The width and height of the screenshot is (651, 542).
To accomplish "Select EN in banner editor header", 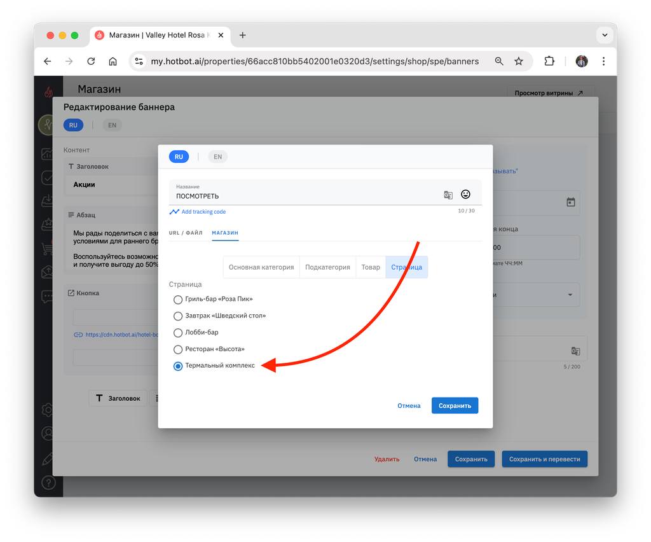I will [x=112, y=125].
